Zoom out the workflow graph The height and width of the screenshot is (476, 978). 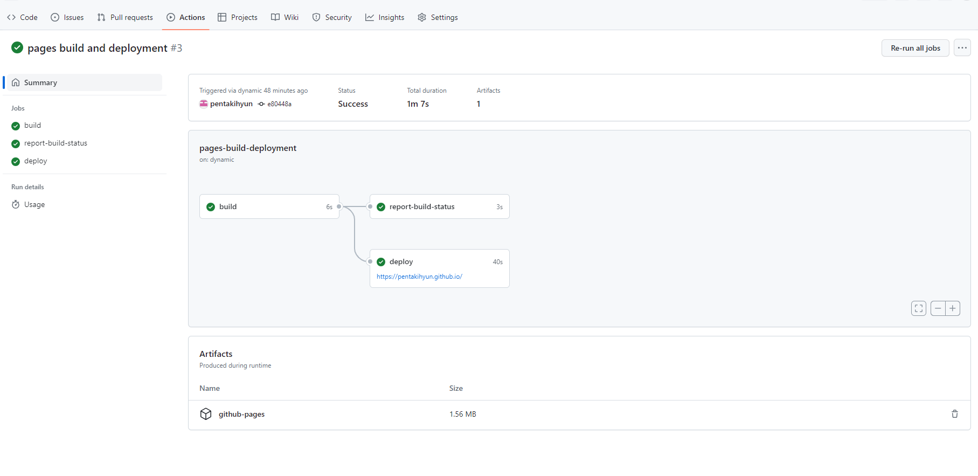(938, 308)
